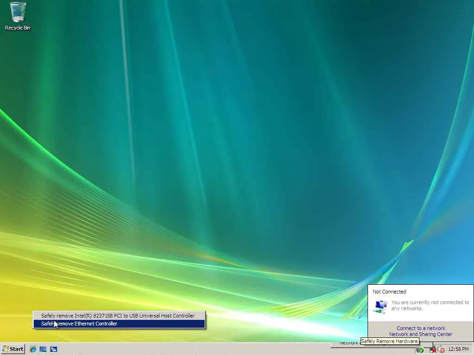The image size is (474, 355).
Task: Click the Not Connected heading text
Action: tap(389, 292)
